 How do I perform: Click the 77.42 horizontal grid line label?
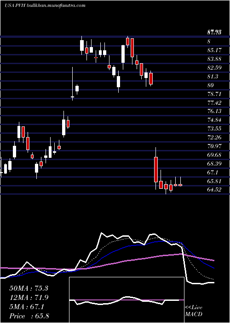click(x=214, y=102)
